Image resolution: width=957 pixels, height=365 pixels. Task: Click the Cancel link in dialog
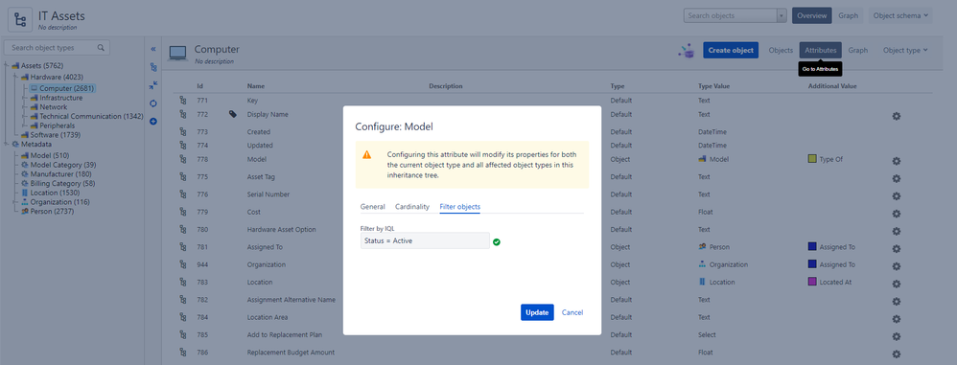click(x=572, y=312)
